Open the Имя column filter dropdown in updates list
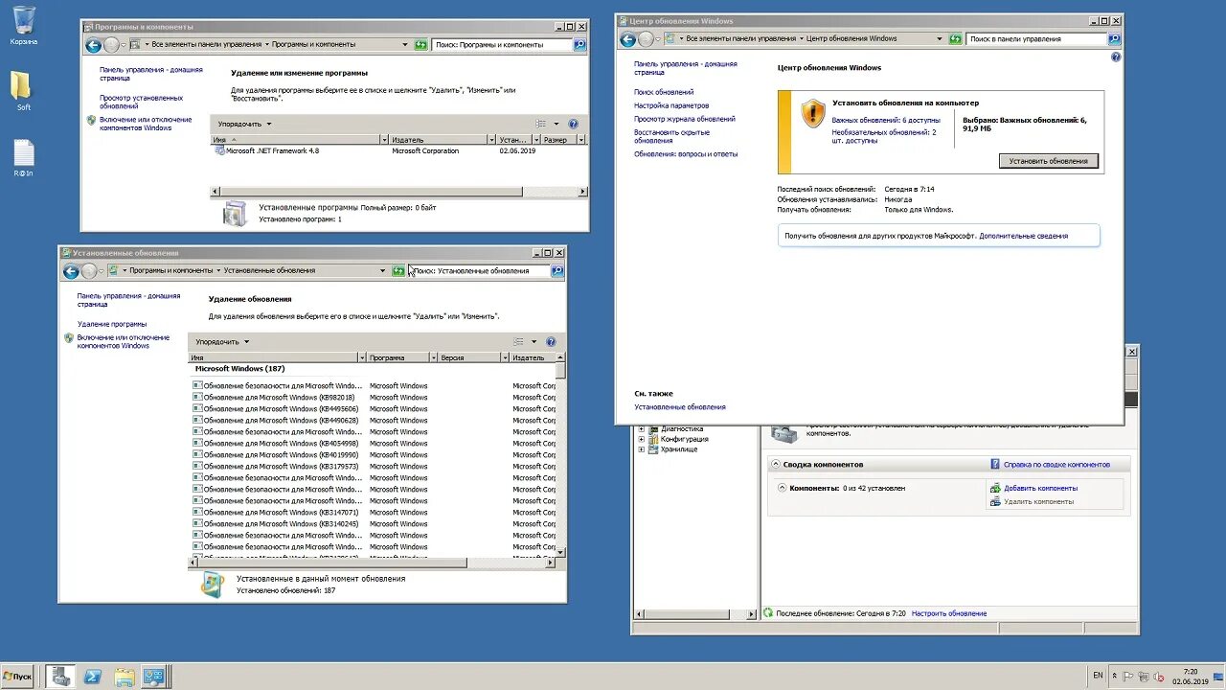The width and height of the screenshot is (1226, 690). (x=361, y=357)
